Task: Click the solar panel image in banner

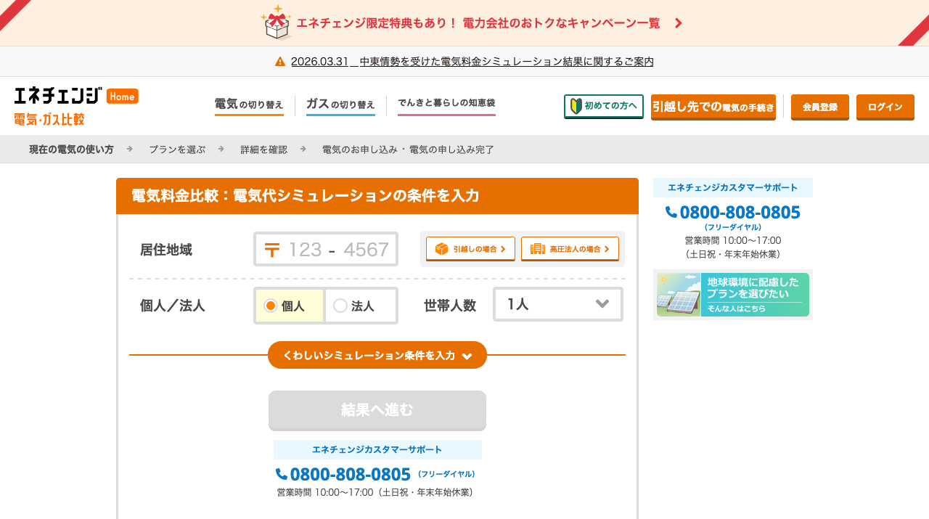Action: [x=679, y=295]
